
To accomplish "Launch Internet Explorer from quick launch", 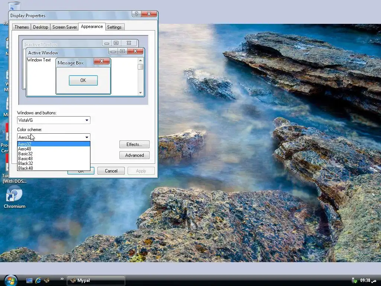I will tap(38, 281).
